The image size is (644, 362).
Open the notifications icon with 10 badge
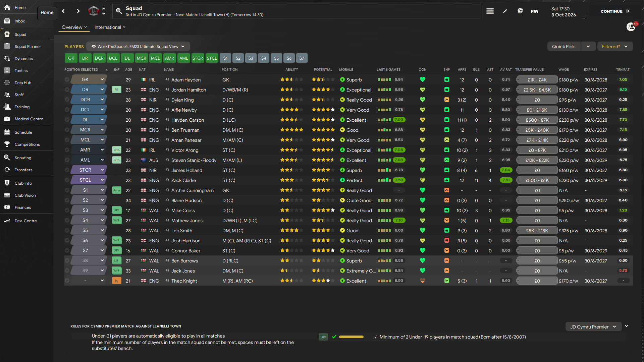point(631,27)
